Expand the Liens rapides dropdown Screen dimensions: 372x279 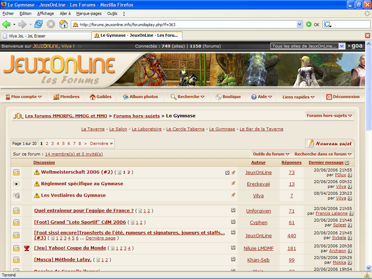tap(299, 97)
